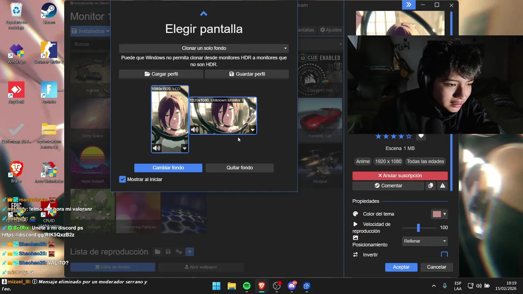Click Anular suscripción button
Image resolution: width=523 pixels, height=294 pixels.
tap(400, 176)
